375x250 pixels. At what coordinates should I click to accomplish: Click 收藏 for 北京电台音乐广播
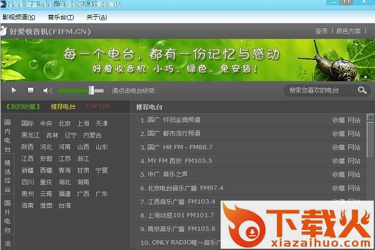tap(338, 188)
